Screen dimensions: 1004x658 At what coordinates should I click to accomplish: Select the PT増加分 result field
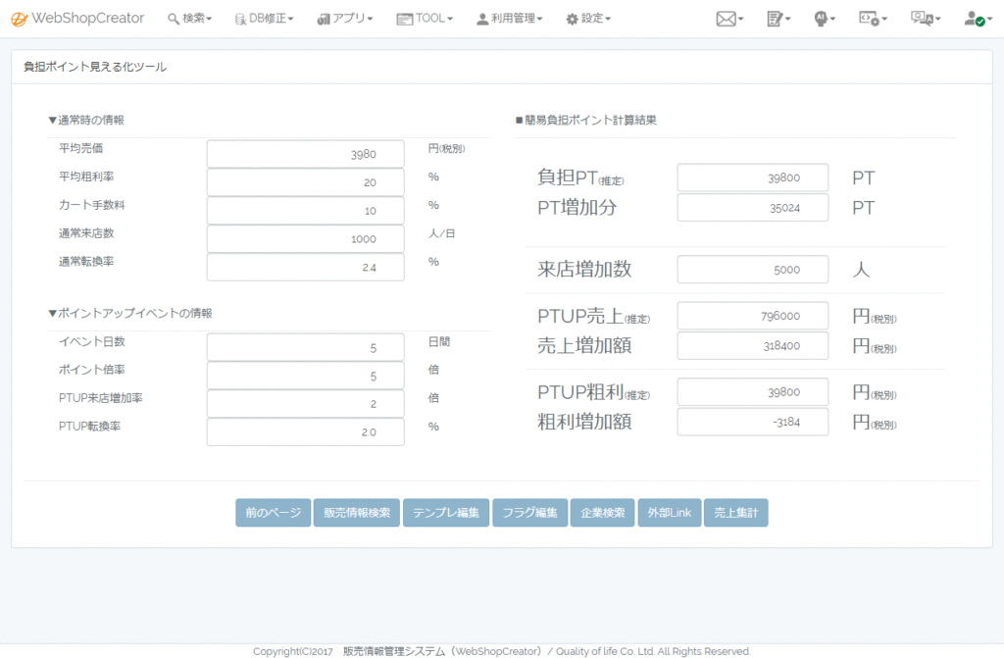click(x=752, y=208)
